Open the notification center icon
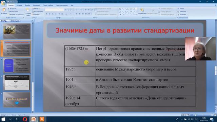The height and width of the screenshot is (122, 217). (x=212, y=119)
